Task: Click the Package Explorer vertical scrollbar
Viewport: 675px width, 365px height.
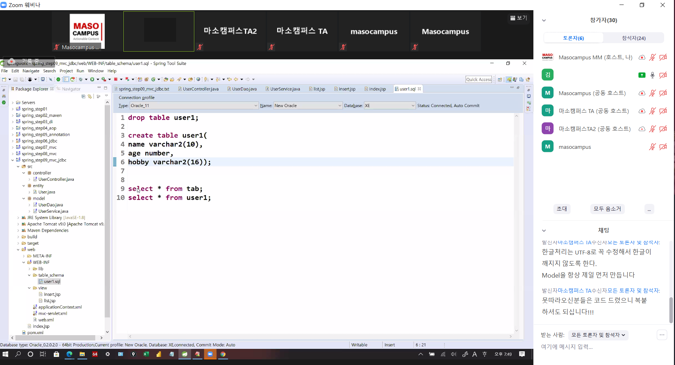Action: point(107,211)
